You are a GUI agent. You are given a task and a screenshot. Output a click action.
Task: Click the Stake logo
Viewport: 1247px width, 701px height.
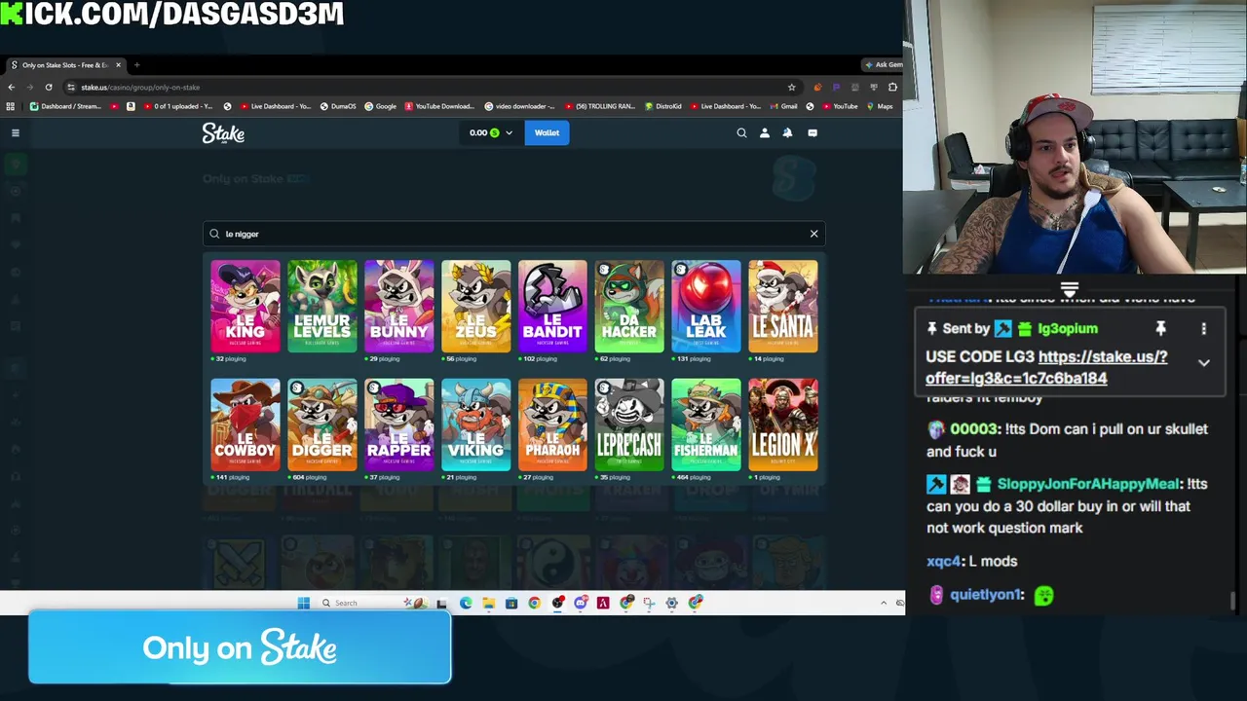[223, 133]
